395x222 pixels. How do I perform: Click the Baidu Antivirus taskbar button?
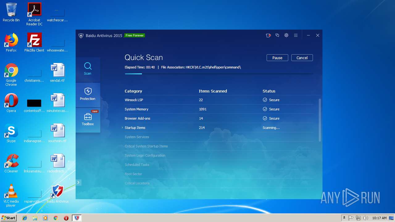[x=77, y=218]
